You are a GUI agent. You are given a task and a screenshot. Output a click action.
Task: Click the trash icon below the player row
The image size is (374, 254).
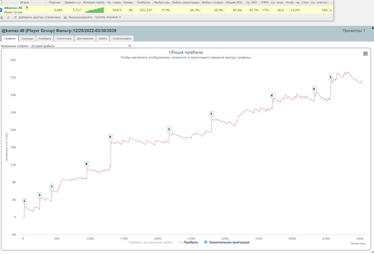(x=2, y=18)
